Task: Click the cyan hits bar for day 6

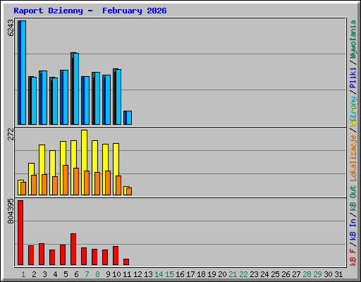Action: [76, 89]
